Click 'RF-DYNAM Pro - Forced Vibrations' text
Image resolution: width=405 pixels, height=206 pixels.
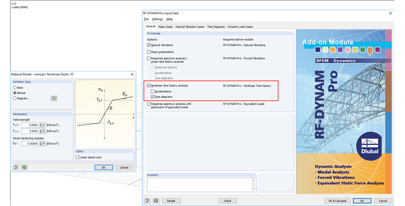click(x=244, y=59)
